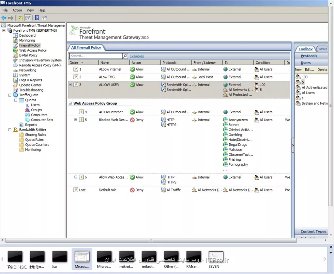Click the blue Help toolbar icon
The width and height of the screenshot is (334, 274).
[37, 18]
